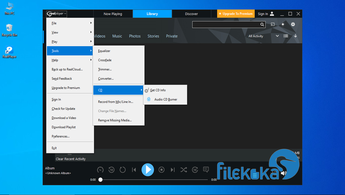
Task: Select Back up to RealCloud...
Action: pyautogui.click(x=70, y=69)
